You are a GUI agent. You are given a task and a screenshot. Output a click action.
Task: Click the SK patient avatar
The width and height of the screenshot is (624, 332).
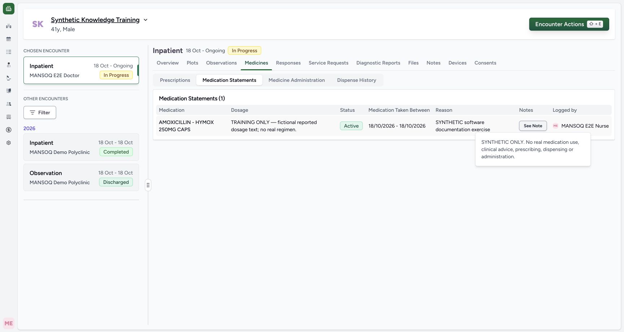pyautogui.click(x=38, y=24)
